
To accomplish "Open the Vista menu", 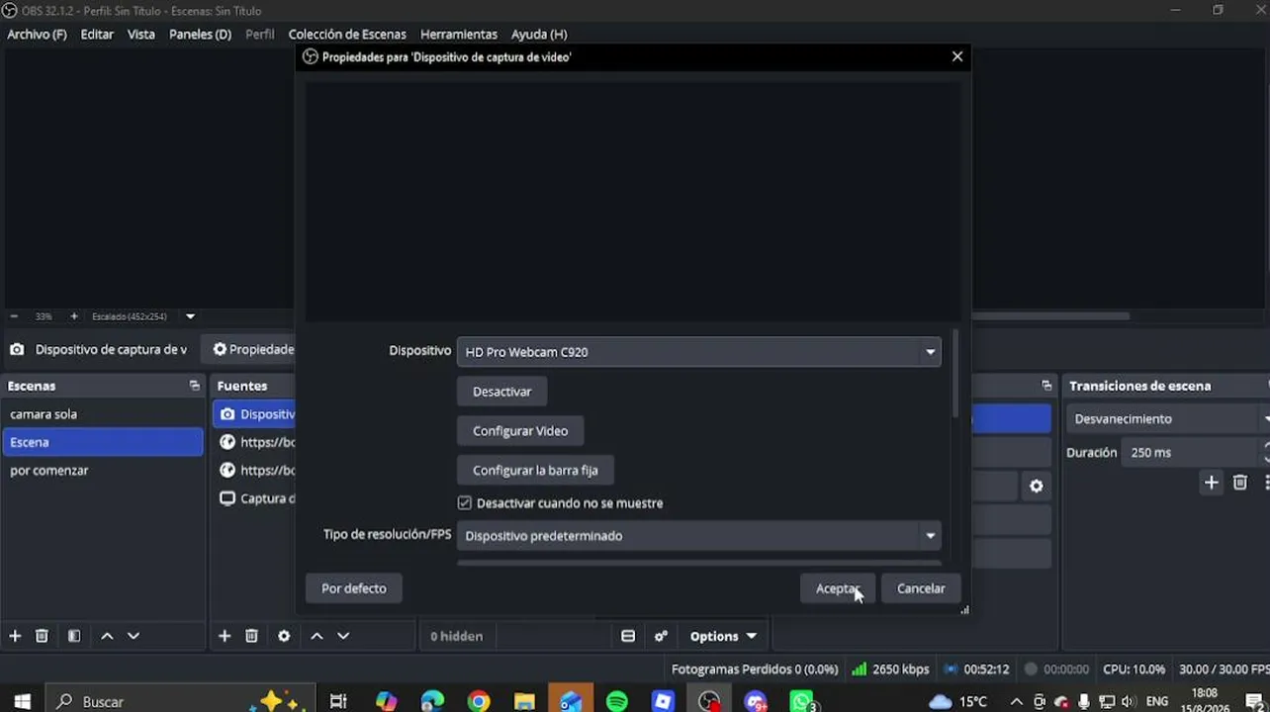I will [141, 34].
